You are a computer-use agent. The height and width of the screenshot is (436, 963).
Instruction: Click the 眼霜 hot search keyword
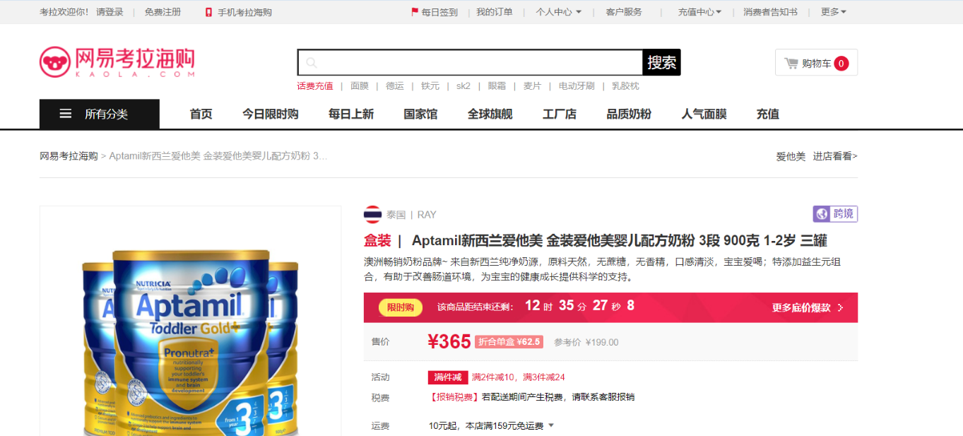coord(497,86)
